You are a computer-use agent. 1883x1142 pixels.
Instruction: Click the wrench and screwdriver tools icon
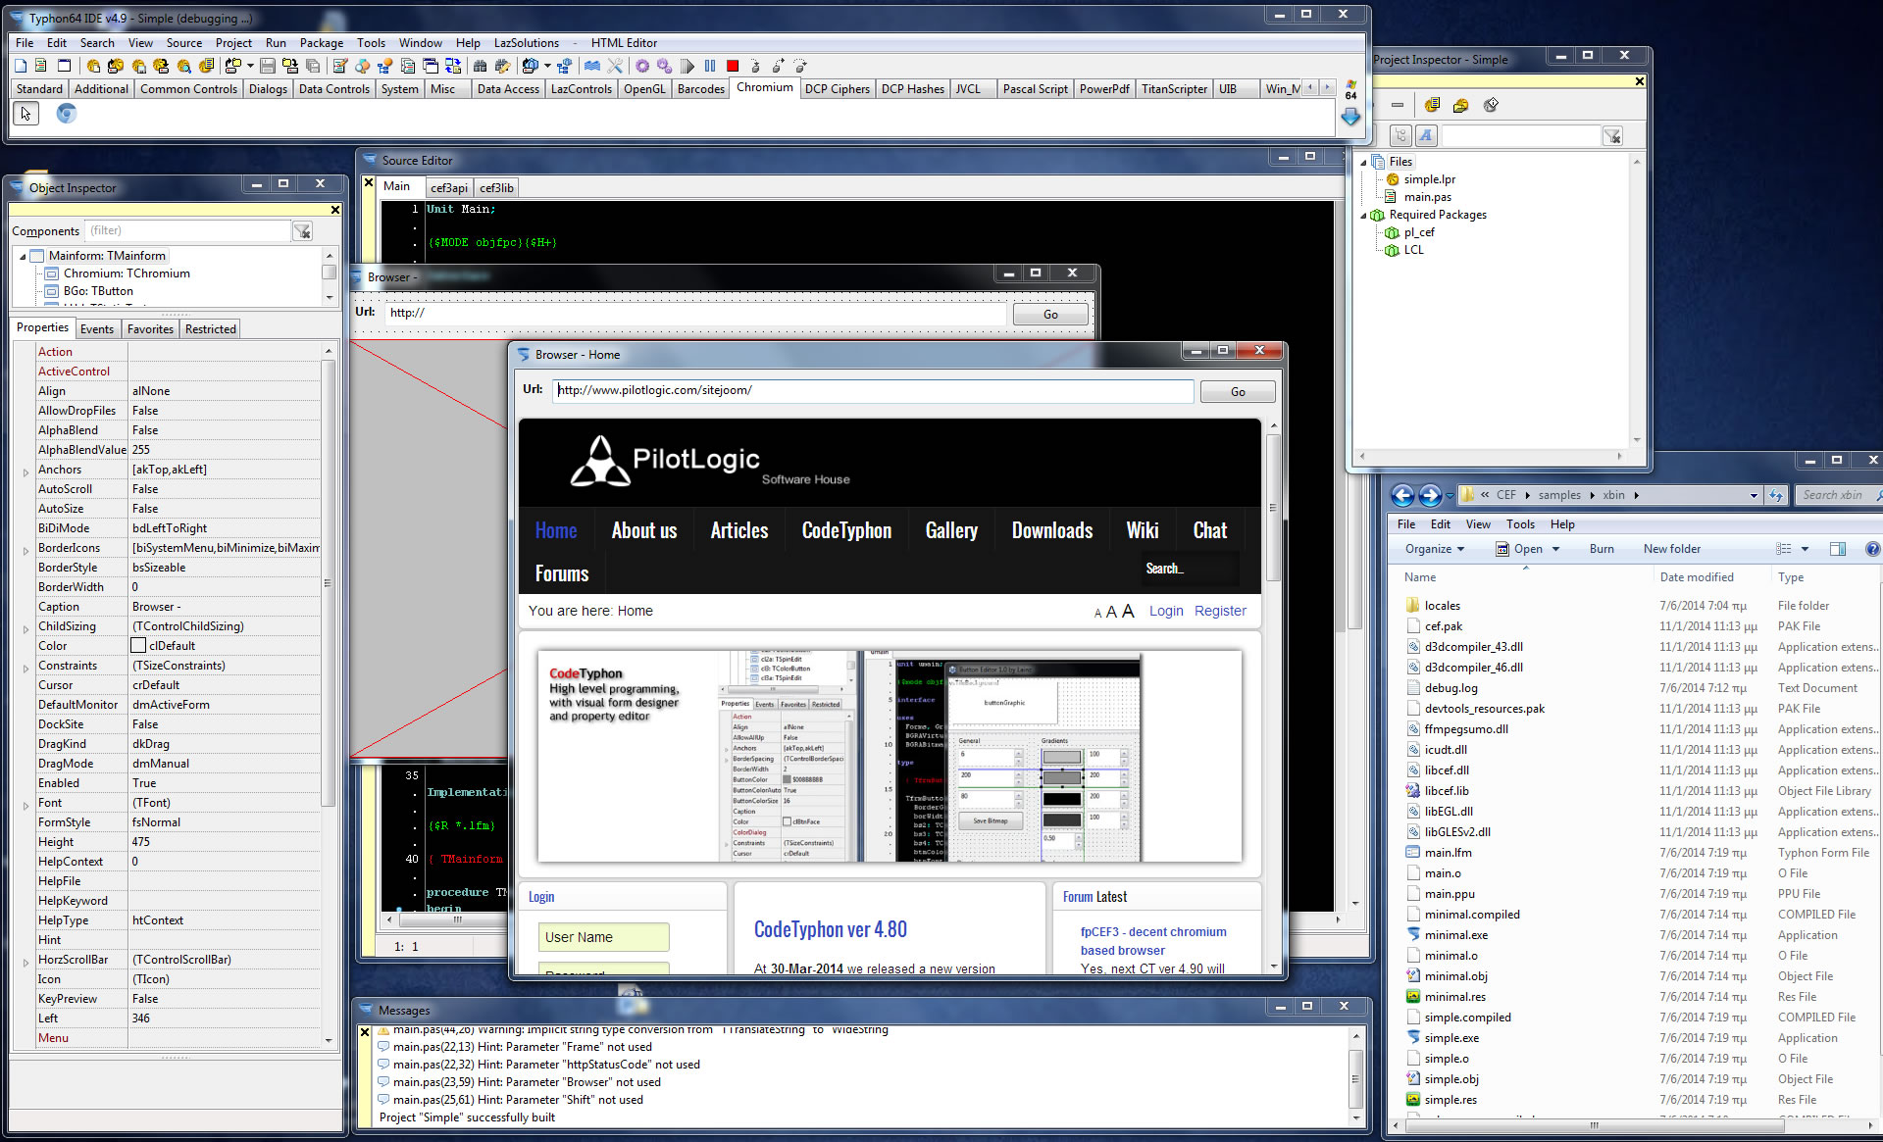[x=615, y=66]
